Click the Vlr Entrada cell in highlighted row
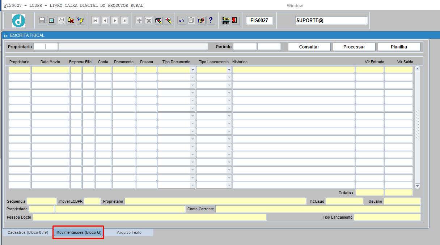 (370, 70)
